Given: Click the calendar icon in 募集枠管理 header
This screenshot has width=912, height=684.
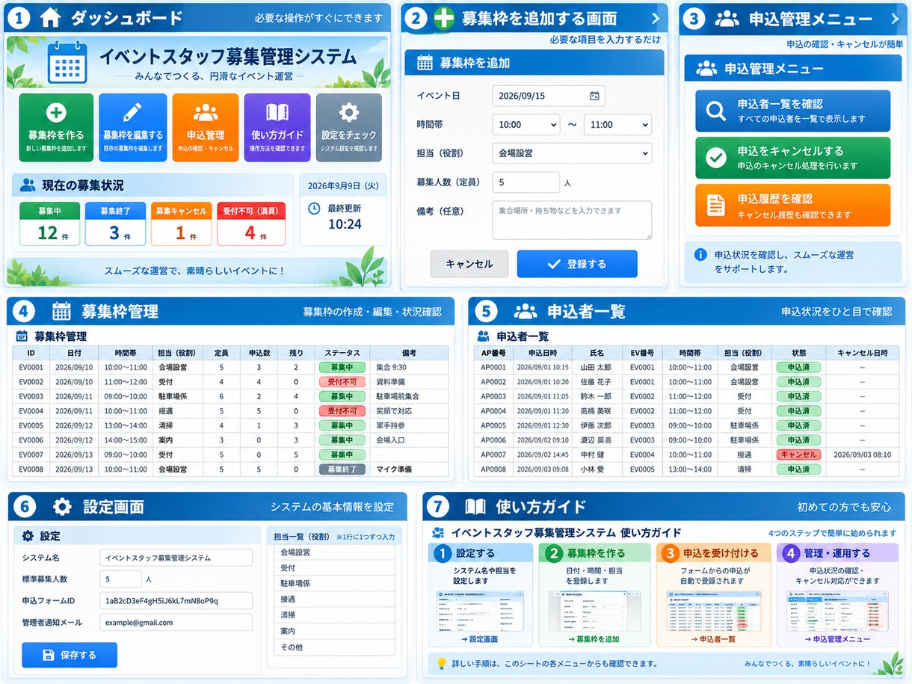Looking at the screenshot, I should 61,311.
